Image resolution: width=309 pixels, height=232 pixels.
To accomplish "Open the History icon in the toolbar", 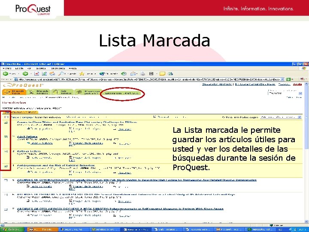I will pyautogui.click(x=124, y=74).
